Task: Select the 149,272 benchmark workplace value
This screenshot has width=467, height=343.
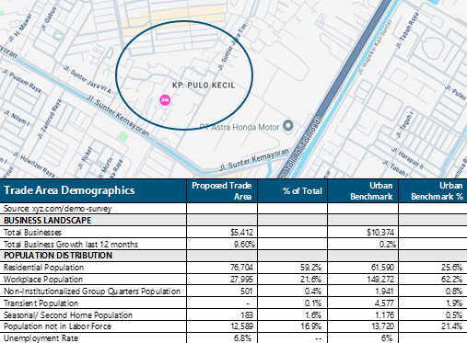Action: 380,280
